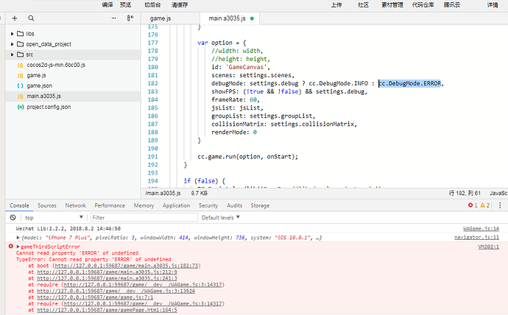Screen dimensions: 508x315
Task: Click the red error icon beside gameThirdScriptError
Action: [11, 247]
